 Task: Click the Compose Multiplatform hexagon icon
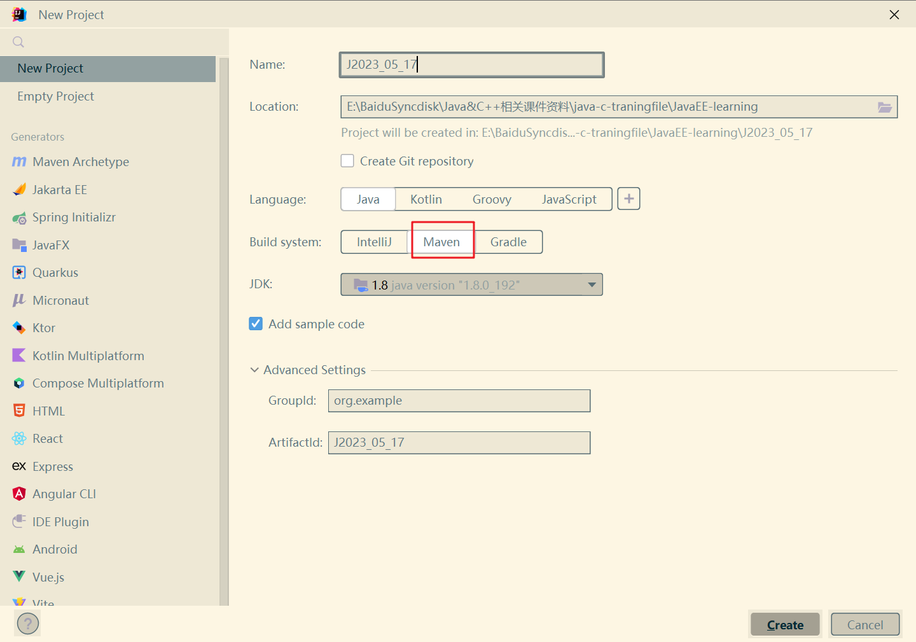pos(19,383)
